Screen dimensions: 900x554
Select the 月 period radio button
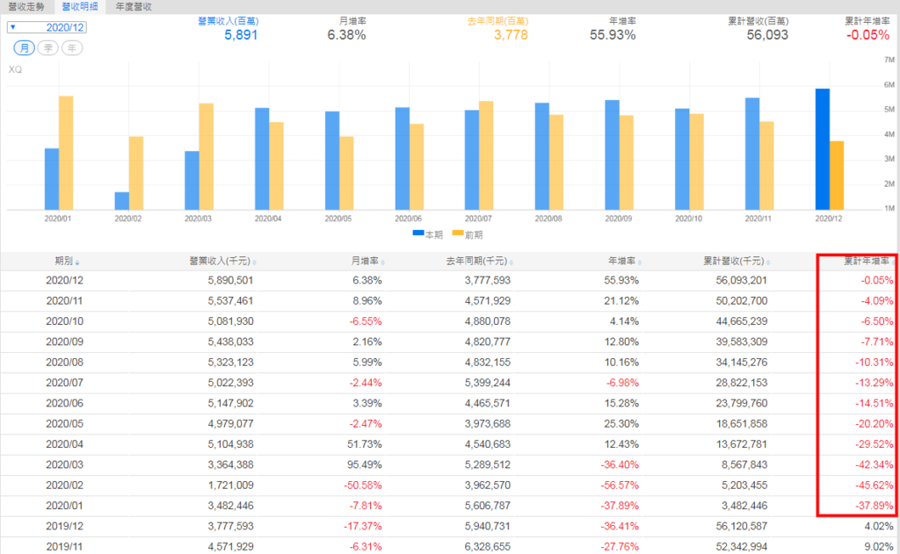point(24,48)
